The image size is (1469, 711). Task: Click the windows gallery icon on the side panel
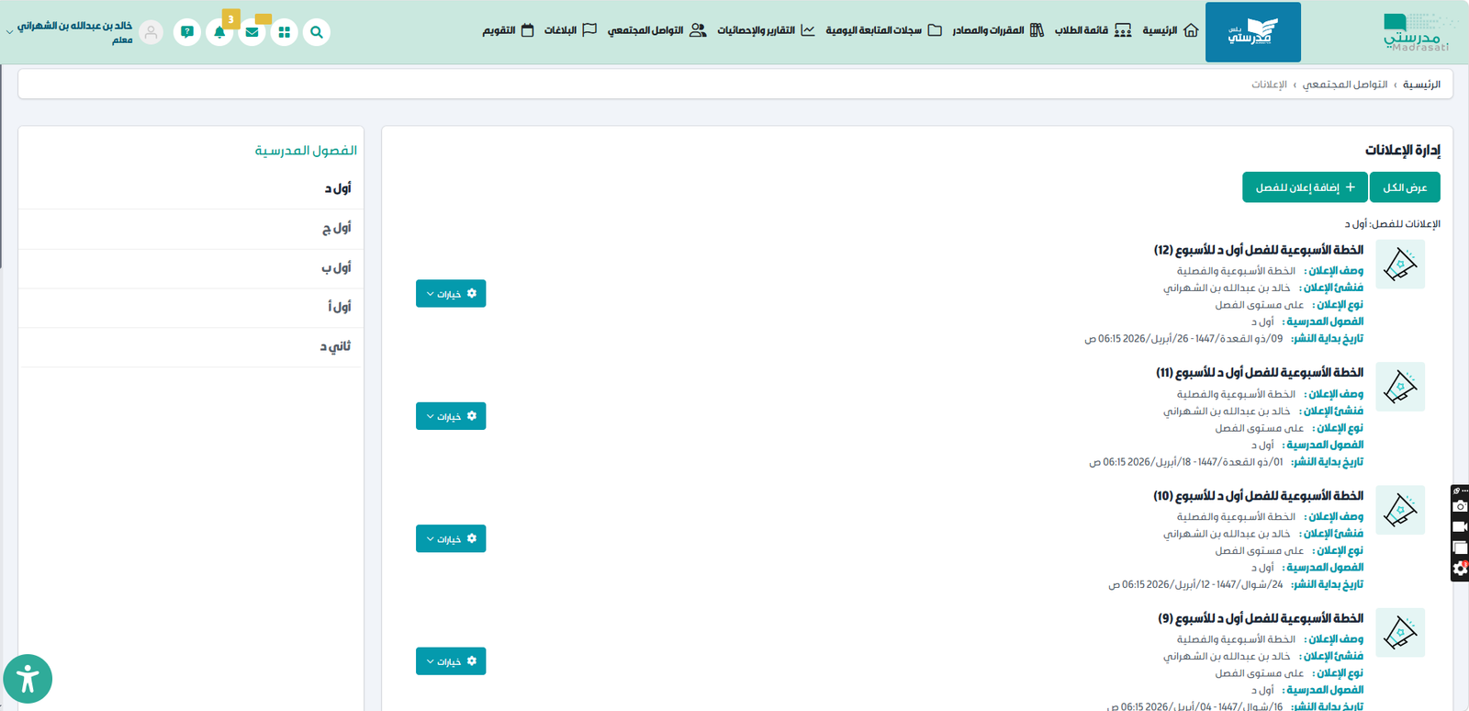pos(1460,548)
